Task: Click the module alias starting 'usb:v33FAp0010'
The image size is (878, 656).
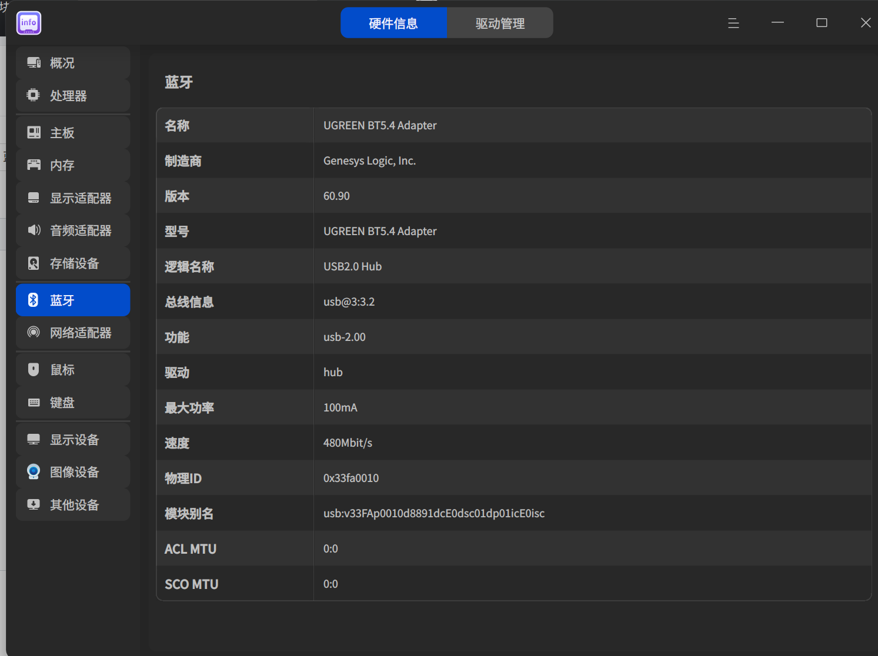Action: click(434, 513)
